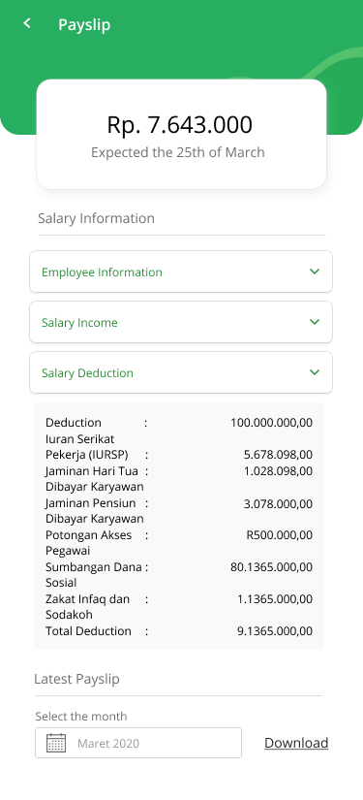Click the value 1.028.098,00
Screen dimensions: 363x800
pyautogui.click(x=278, y=471)
